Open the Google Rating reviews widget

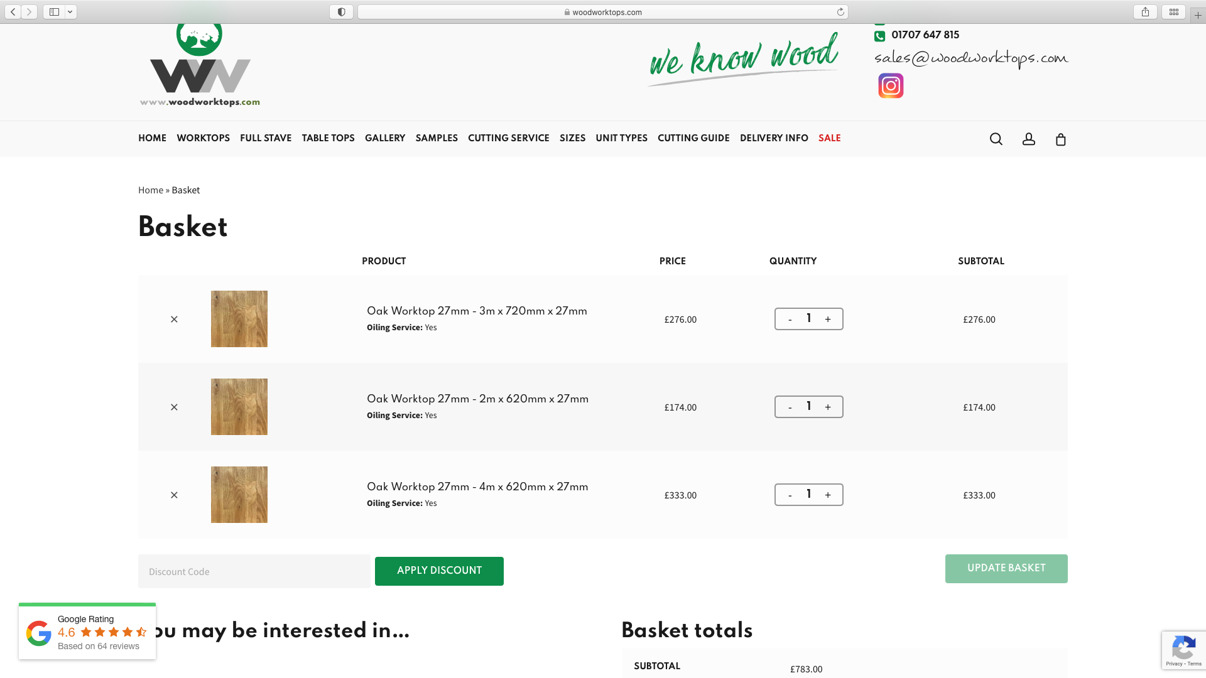(87, 632)
